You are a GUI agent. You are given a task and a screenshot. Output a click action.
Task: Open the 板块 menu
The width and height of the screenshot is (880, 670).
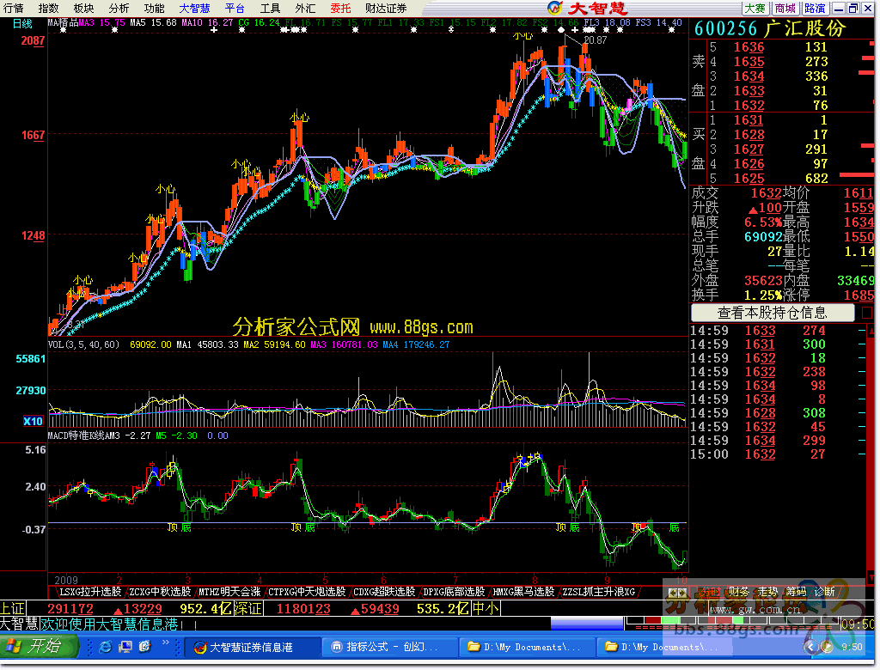(x=83, y=8)
